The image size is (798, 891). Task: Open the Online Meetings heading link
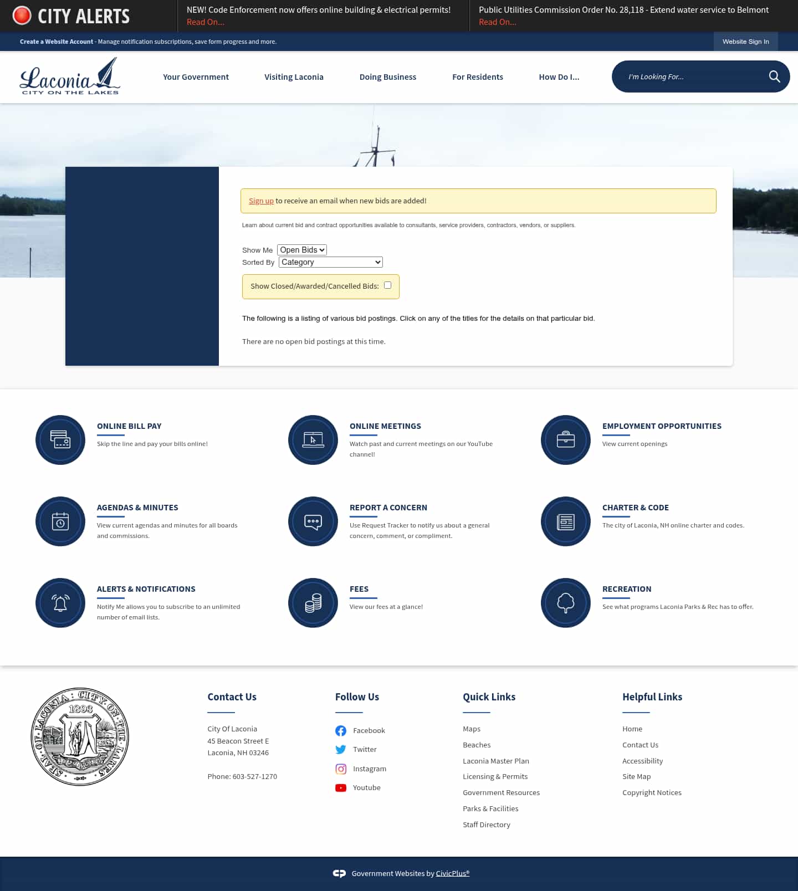pyautogui.click(x=385, y=426)
